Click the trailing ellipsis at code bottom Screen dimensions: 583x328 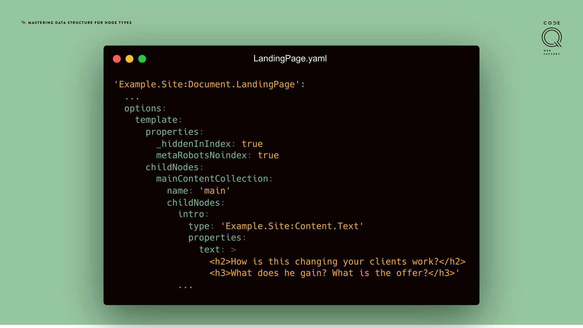tap(185, 287)
